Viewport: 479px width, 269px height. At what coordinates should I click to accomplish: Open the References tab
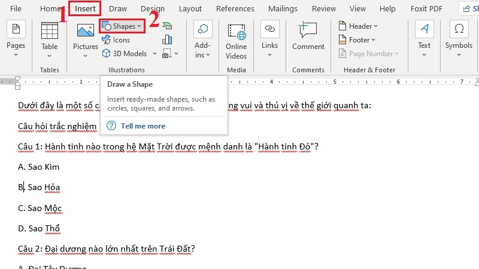tap(235, 8)
